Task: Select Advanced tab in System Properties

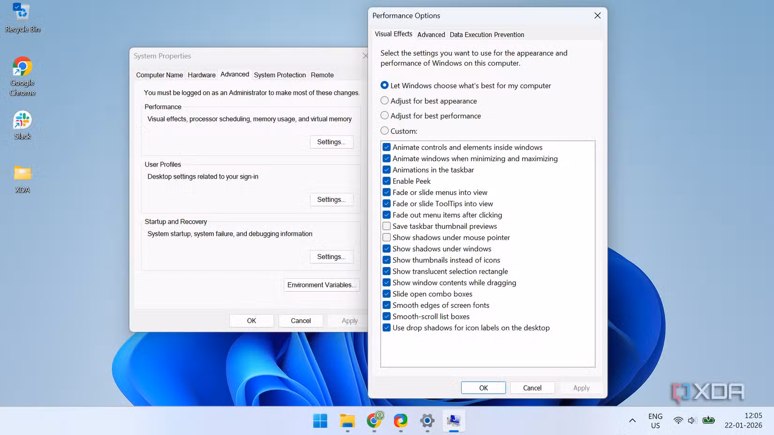Action: pos(235,75)
